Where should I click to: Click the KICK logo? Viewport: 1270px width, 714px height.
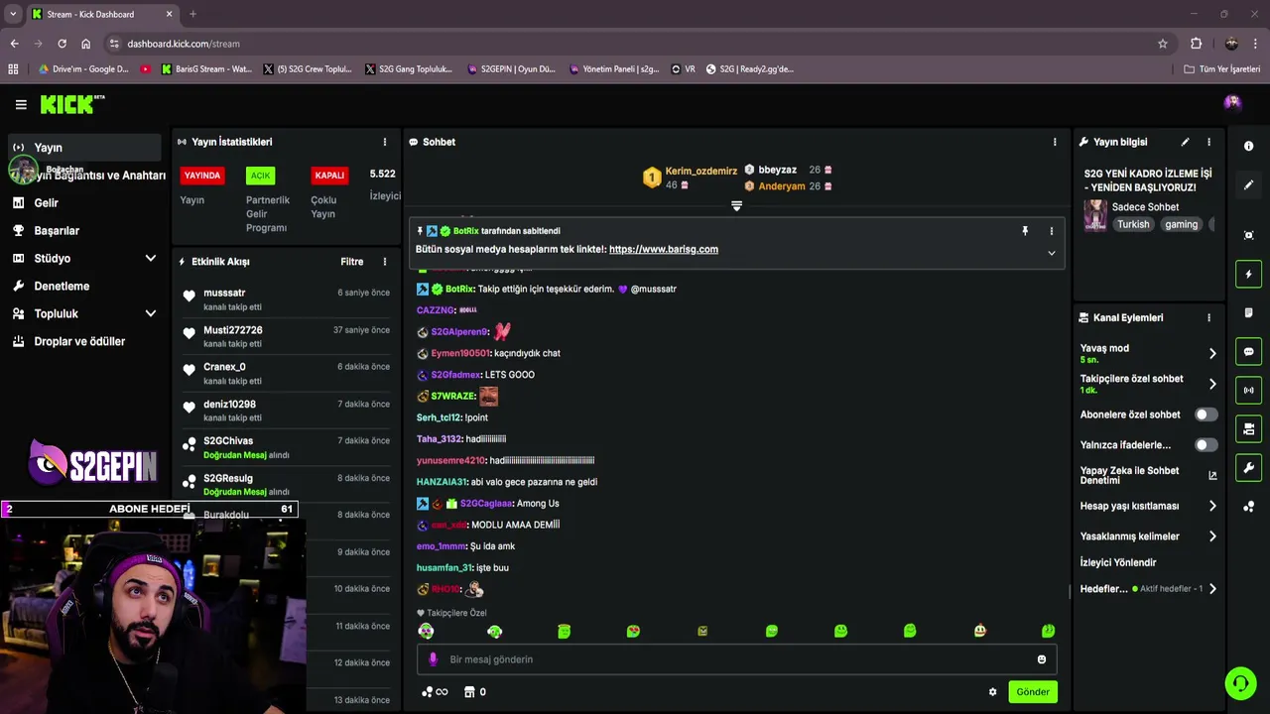click(x=71, y=104)
